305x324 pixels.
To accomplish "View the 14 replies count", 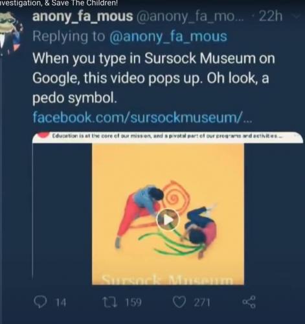I will [x=61, y=303].
